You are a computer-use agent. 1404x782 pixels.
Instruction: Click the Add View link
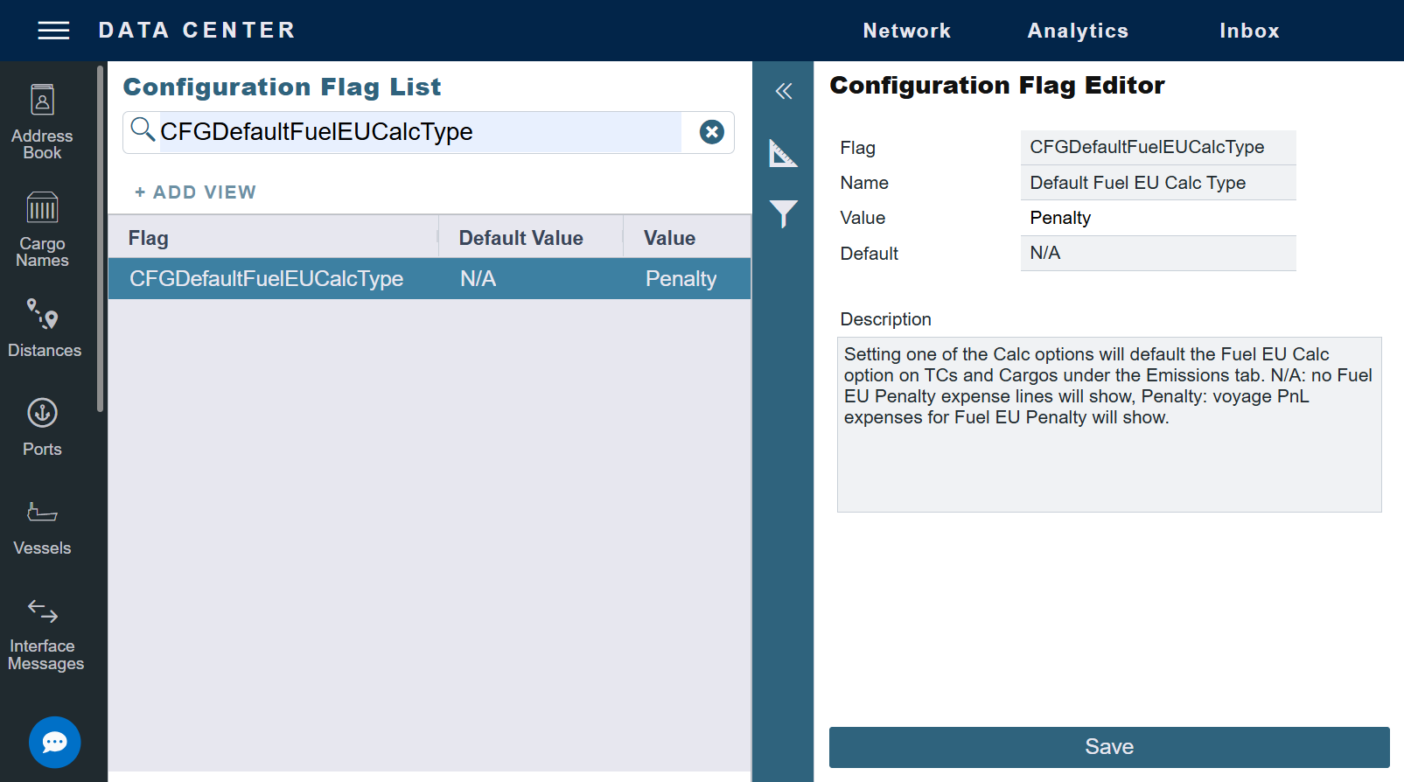point(195,192)
